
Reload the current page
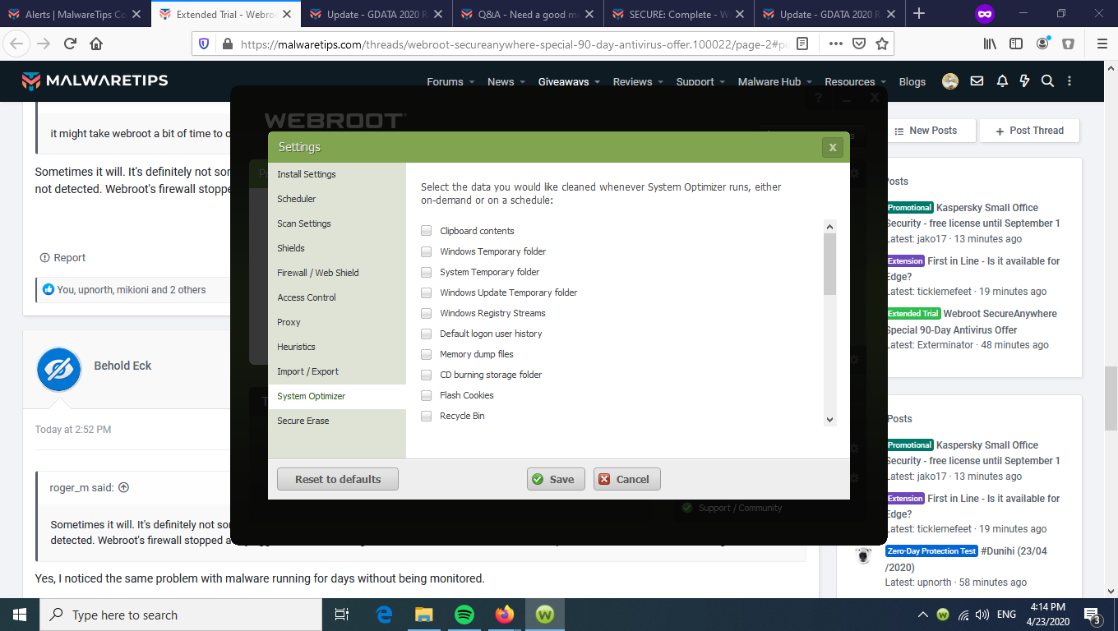pyautogui.click(x=70, y=44)
